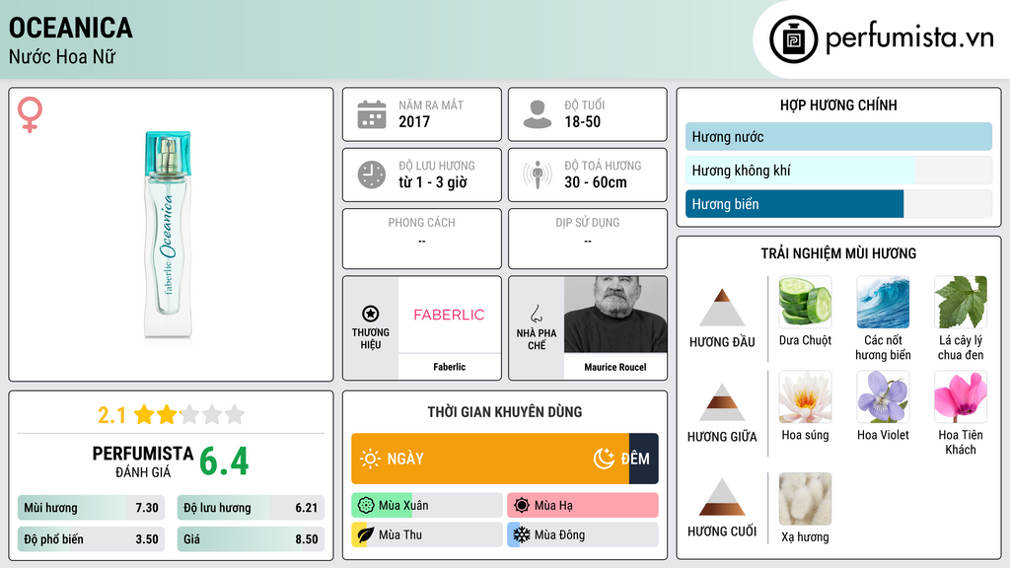The height and width of the screenshot is (568, 1010).
Task: Click the star badge icon above Thương Hiệu
Action: click(371, 314)
